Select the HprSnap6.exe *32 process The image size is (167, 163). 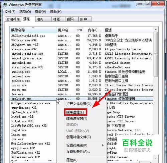click(x=25, y=112)
